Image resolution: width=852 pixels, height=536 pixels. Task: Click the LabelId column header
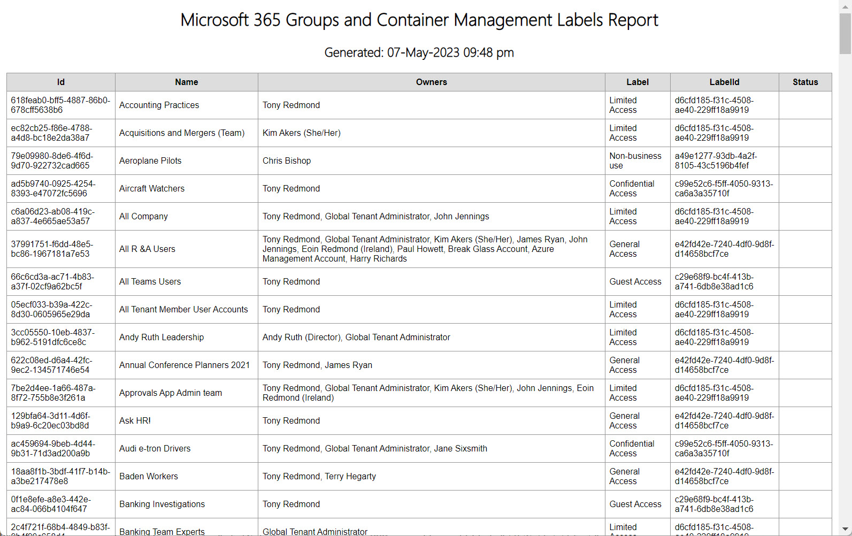click(724, 82)
